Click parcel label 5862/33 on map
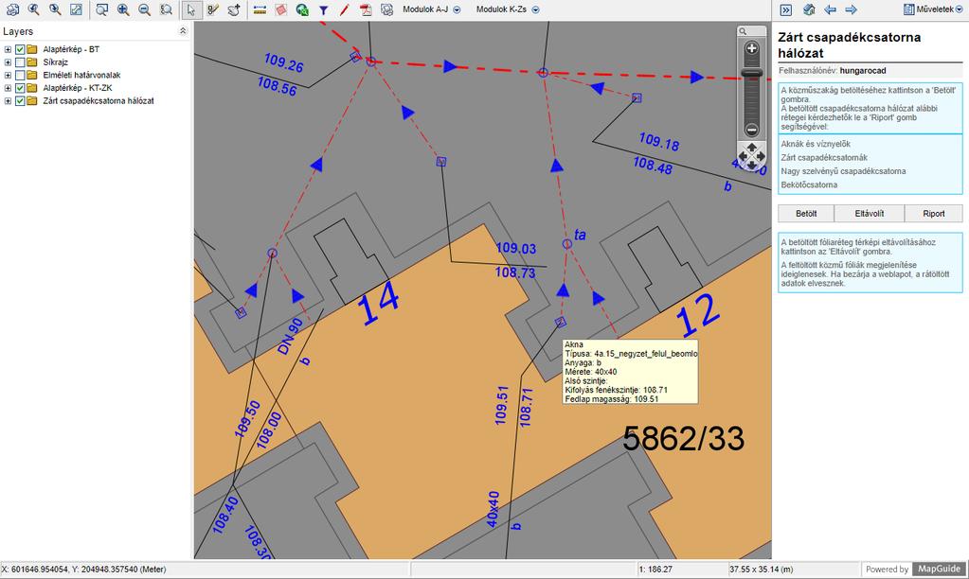Image resolution: width=969 pixels, height=579 pixels. 684,439
